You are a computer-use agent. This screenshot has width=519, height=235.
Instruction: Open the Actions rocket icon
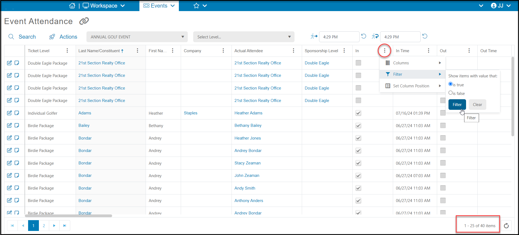52,37
